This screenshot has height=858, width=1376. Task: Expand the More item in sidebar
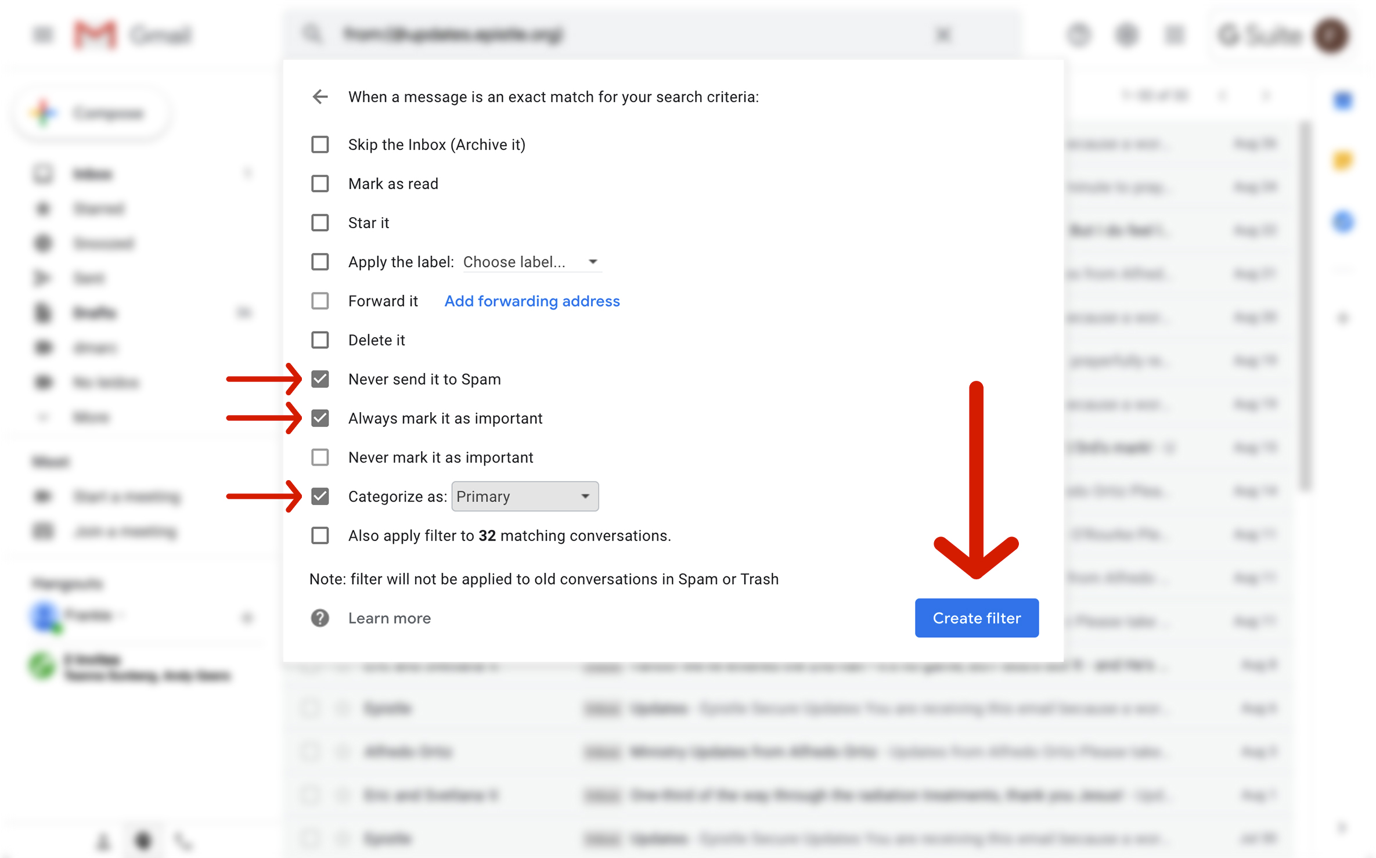(91, 417)
